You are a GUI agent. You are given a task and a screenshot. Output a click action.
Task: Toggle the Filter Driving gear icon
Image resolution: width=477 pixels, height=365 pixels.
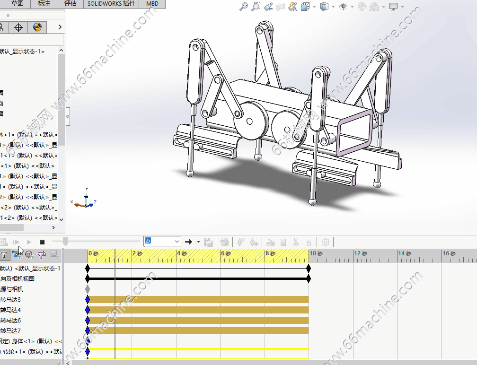(29, 255)
